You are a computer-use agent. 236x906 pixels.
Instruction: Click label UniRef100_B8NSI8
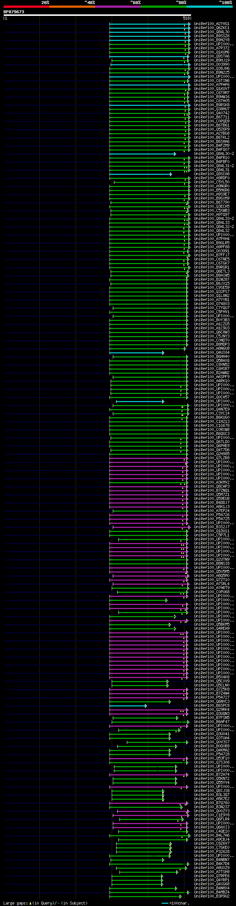(x=212, y=564)
